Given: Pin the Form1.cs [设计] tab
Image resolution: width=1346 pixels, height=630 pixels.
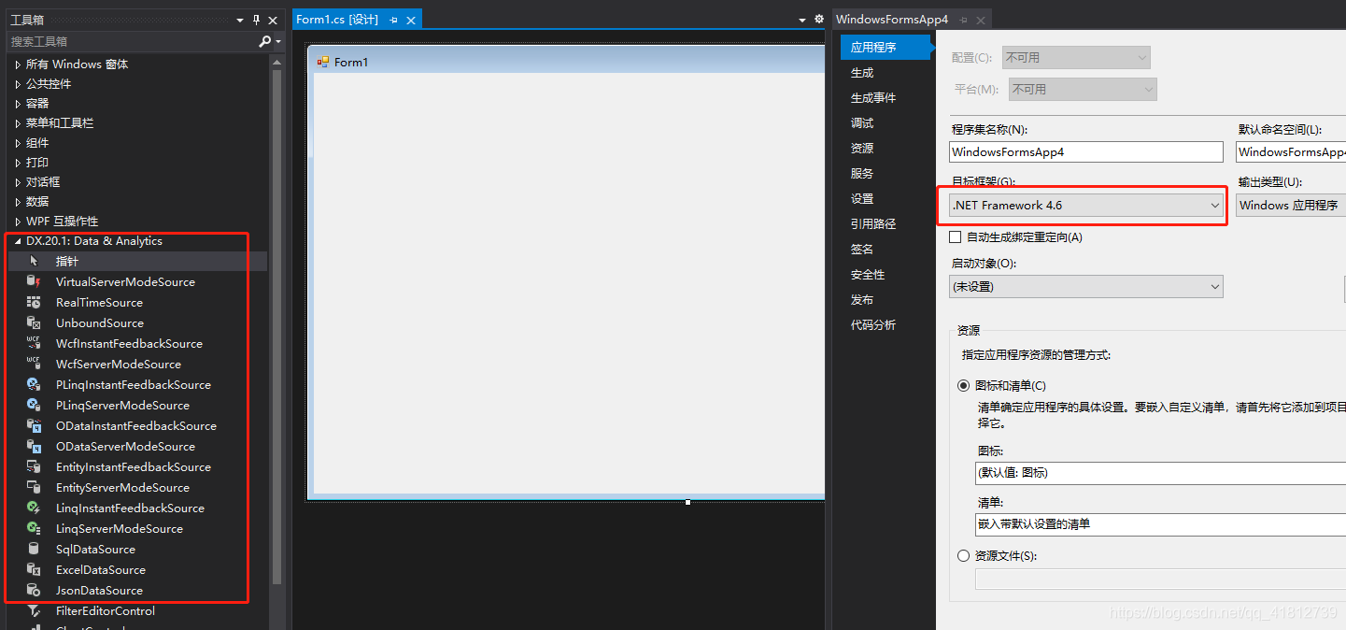Looking at the screenshot, I should pyautogui.click(x=393, y=20).
